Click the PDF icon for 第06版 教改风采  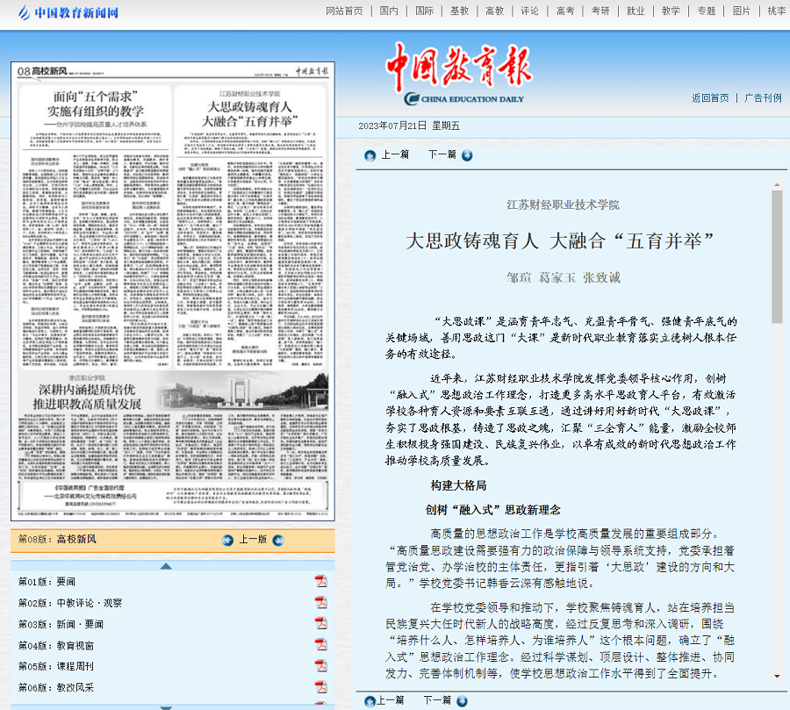point(321,687)
